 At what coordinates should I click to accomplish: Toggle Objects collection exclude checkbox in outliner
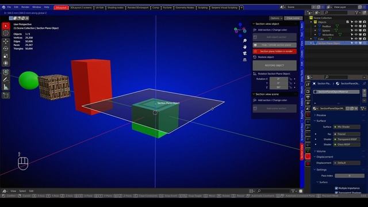click(x=347, y=22)
